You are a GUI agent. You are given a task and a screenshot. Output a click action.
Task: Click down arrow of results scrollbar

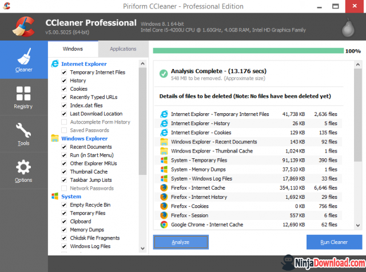pos(358,225)
